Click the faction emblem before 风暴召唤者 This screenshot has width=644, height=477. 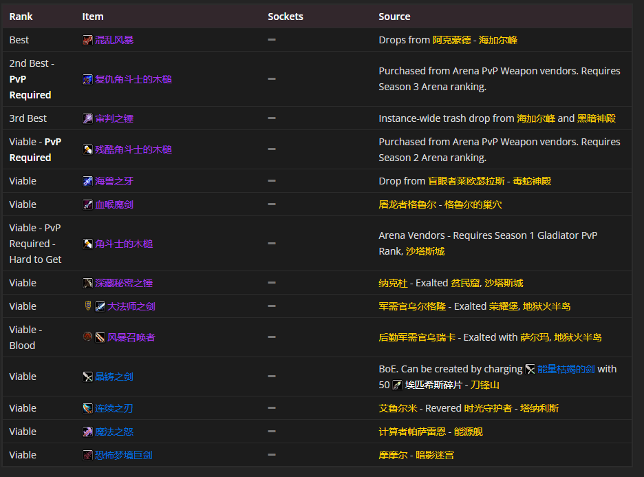coord(87,337)
